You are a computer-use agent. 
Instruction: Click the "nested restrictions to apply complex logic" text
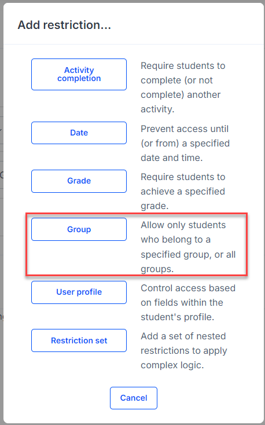pos(184,358)
